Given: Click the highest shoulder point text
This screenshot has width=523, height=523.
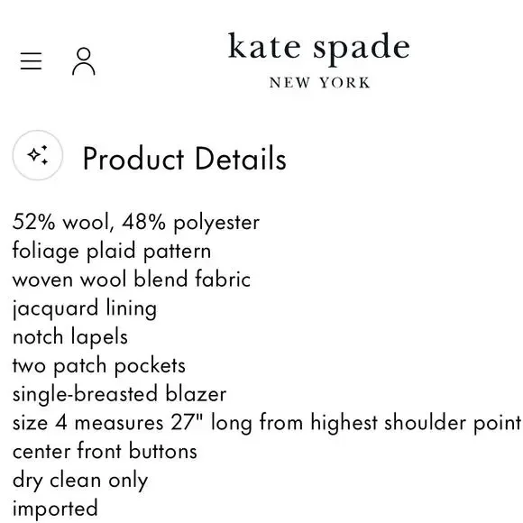Looking at the screenshot, I should [x=417, y=423].
